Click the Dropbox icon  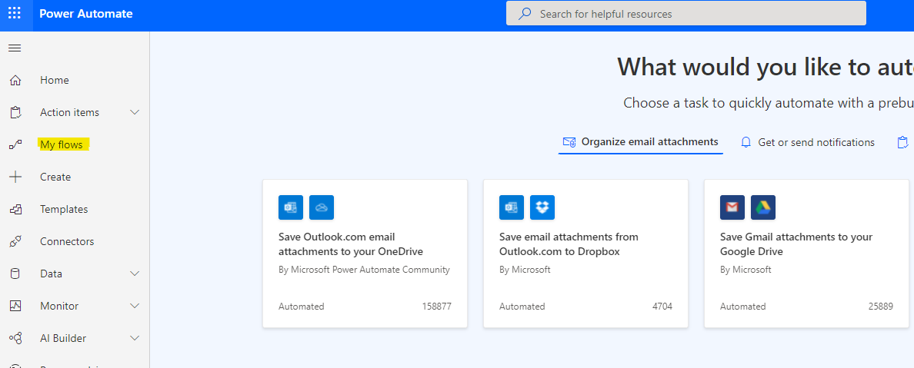click(542, 207)
